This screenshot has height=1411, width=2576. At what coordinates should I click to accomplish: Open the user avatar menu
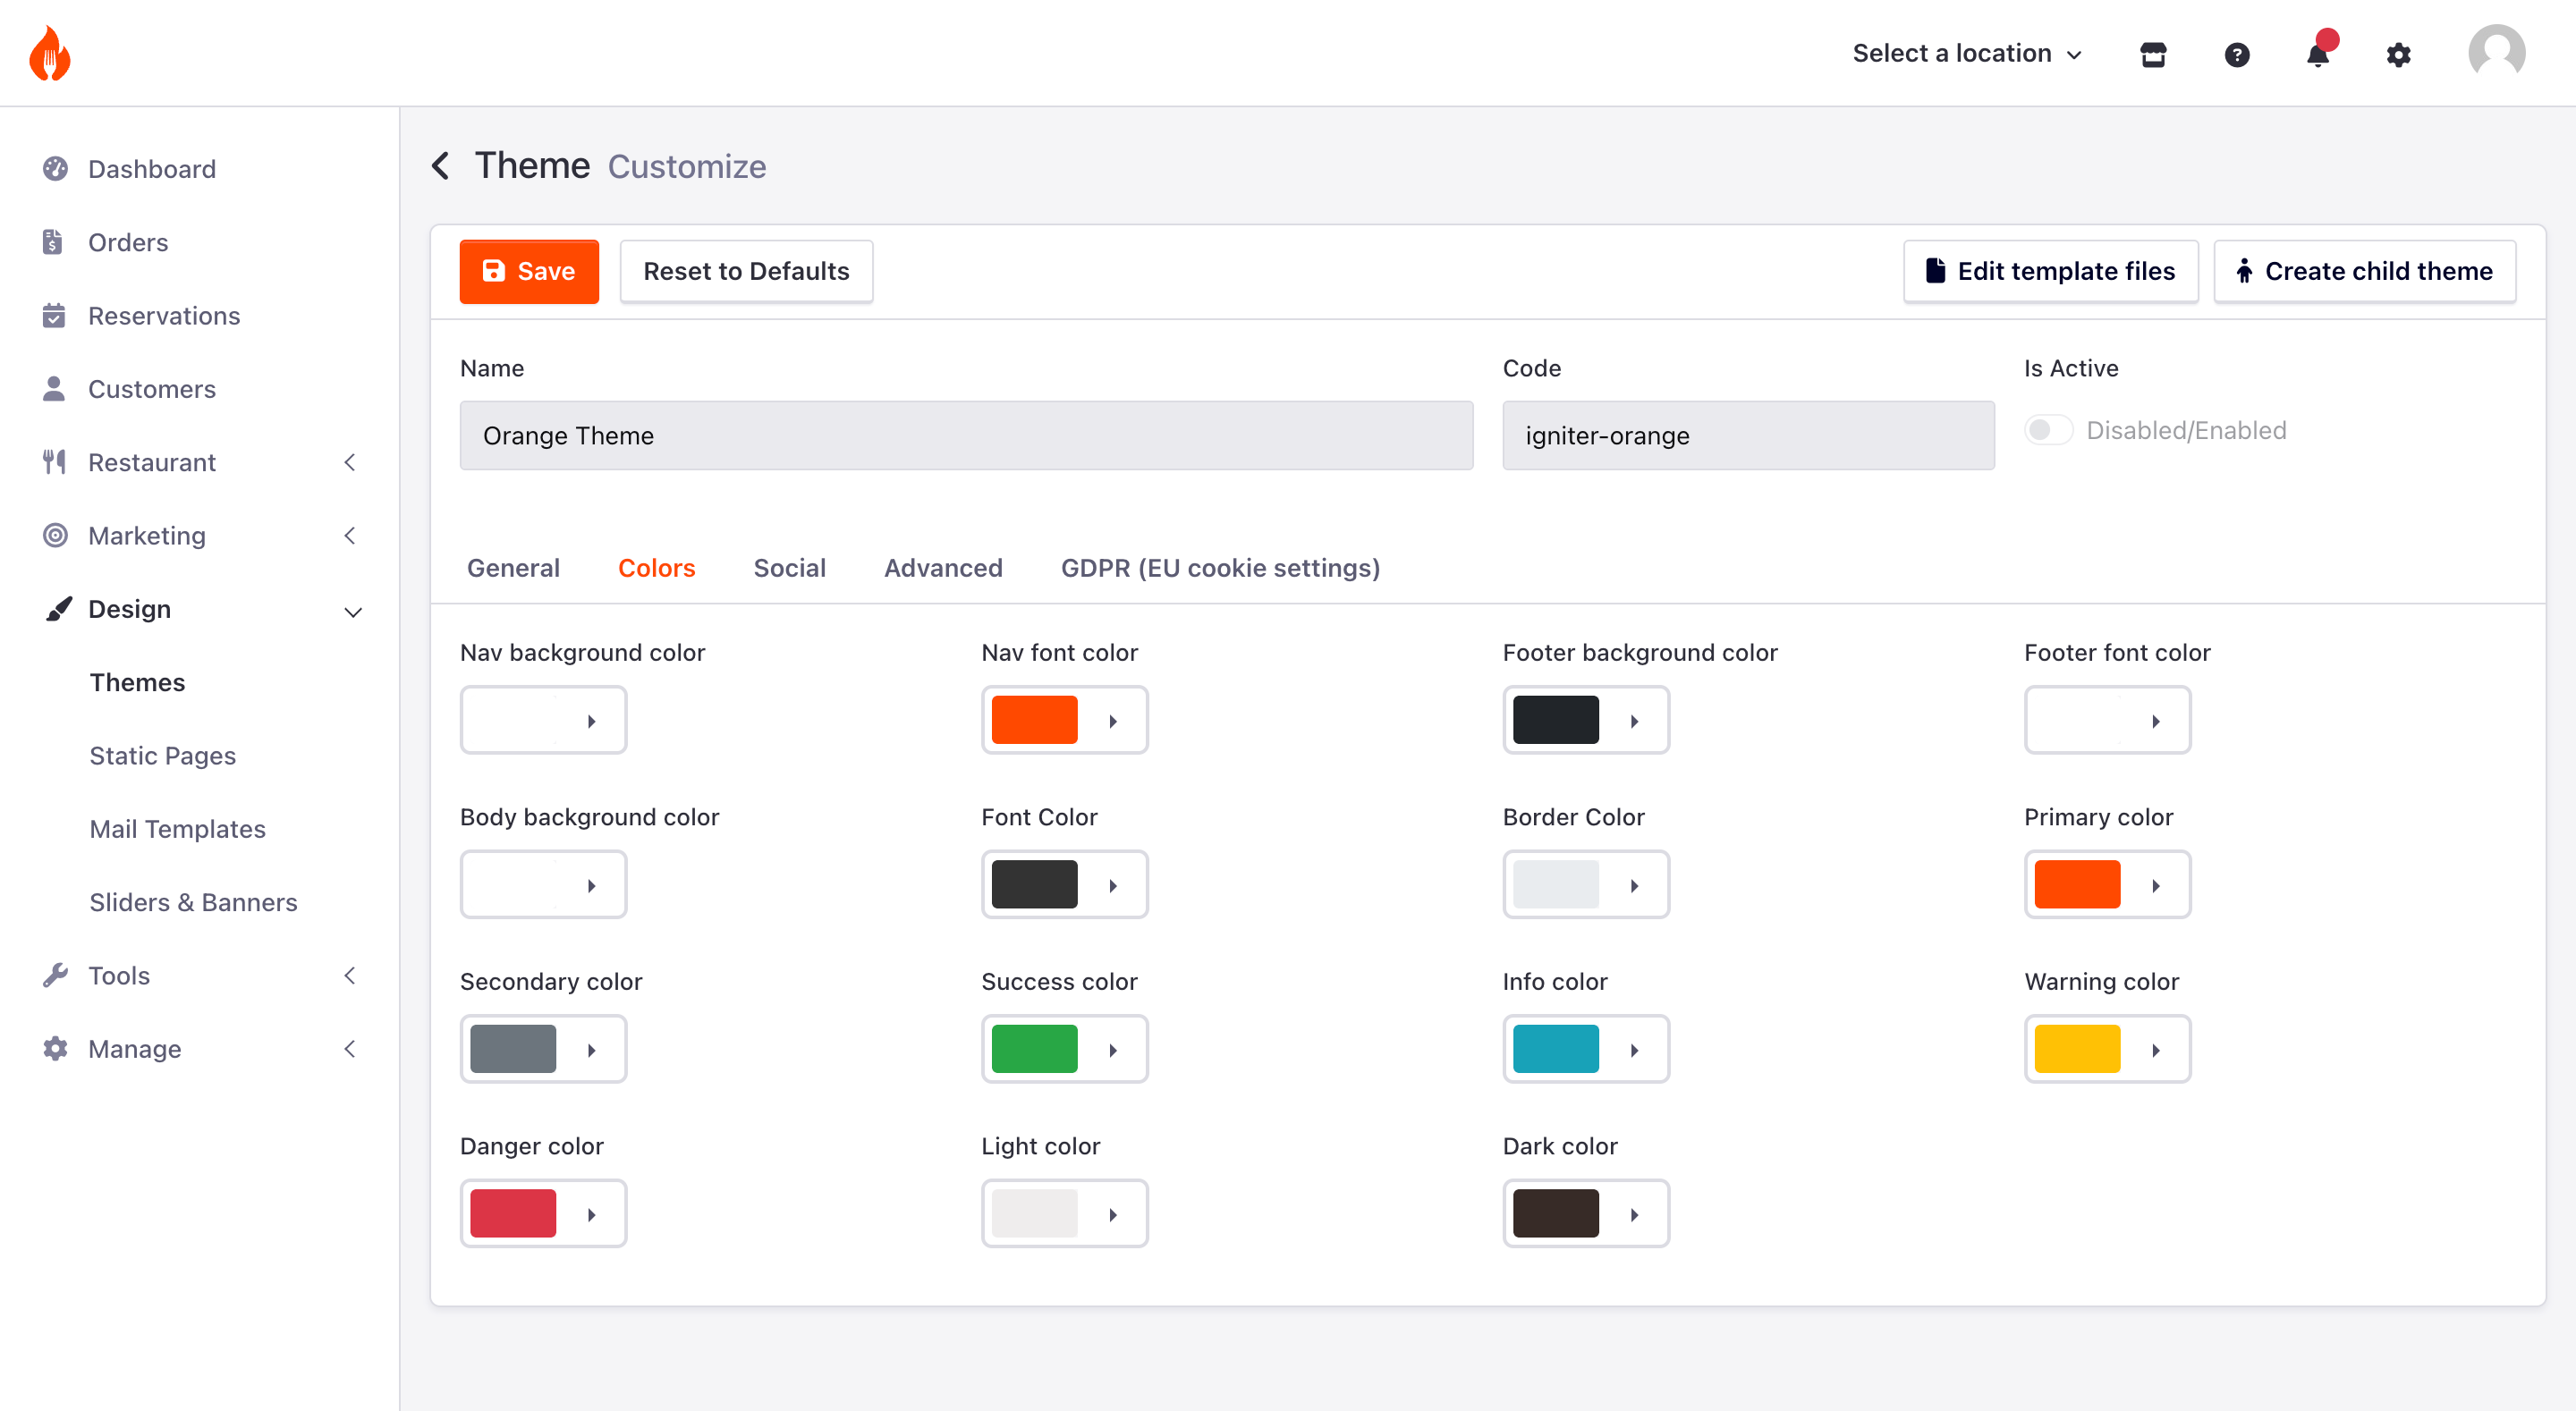[x=2496, y=52]
